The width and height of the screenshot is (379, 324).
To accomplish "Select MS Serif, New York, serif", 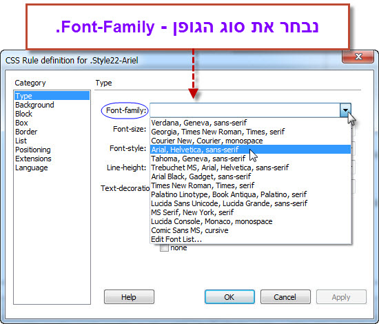I will (x=250, y=212).
